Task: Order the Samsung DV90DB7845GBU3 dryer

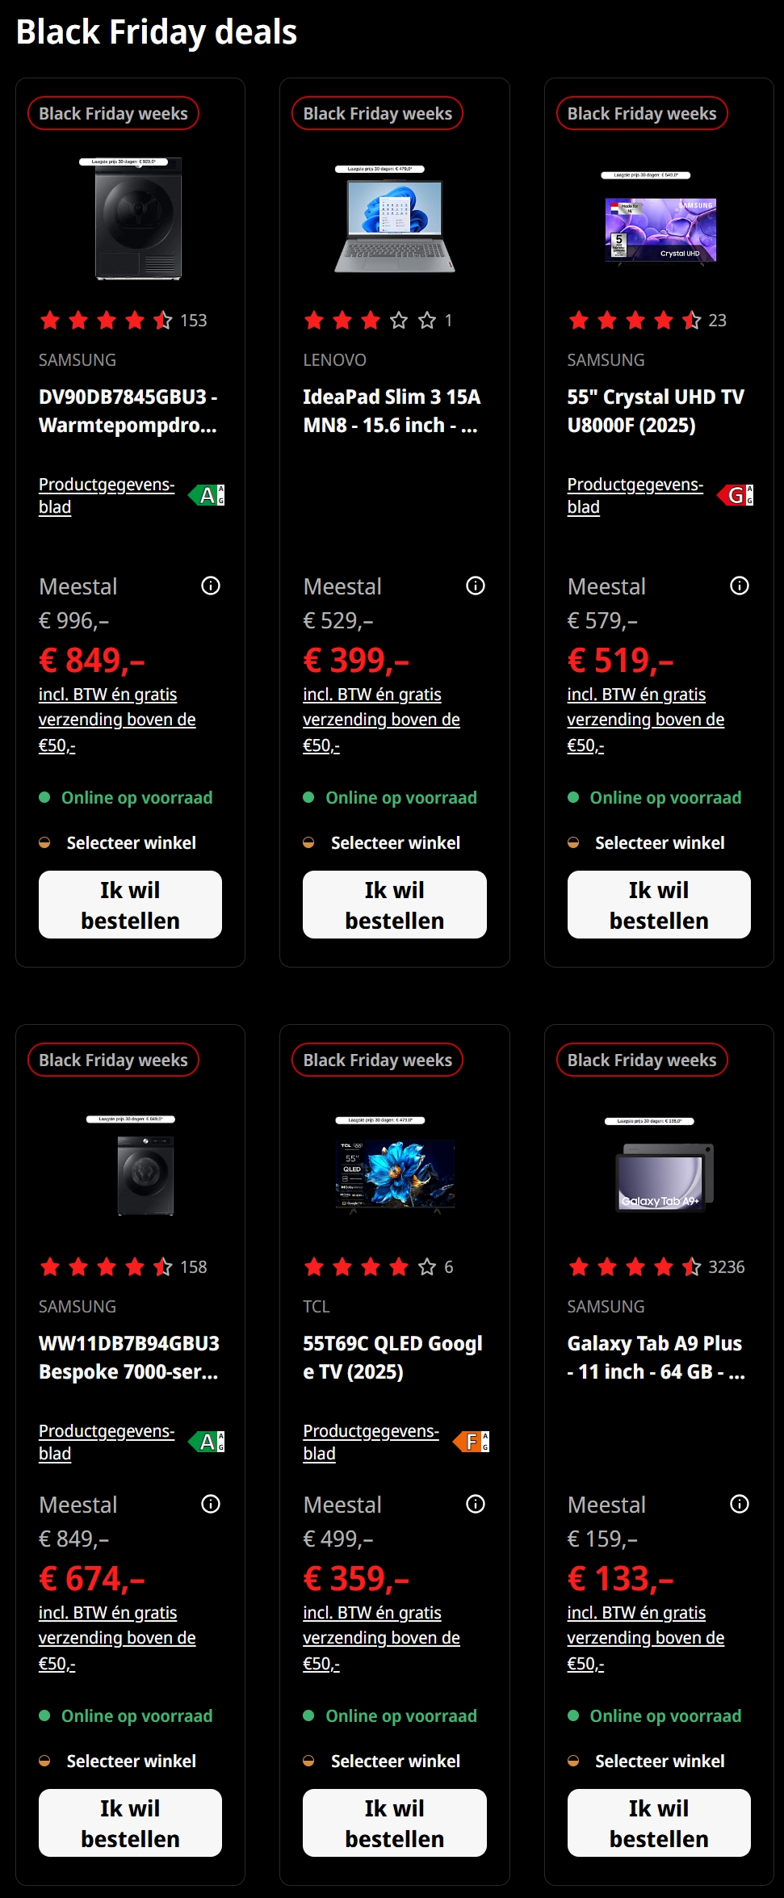Action: [130, 905]
